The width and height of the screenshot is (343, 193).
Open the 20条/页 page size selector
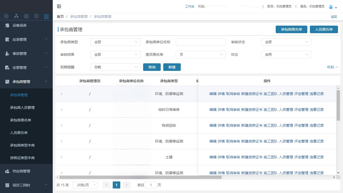85,185
